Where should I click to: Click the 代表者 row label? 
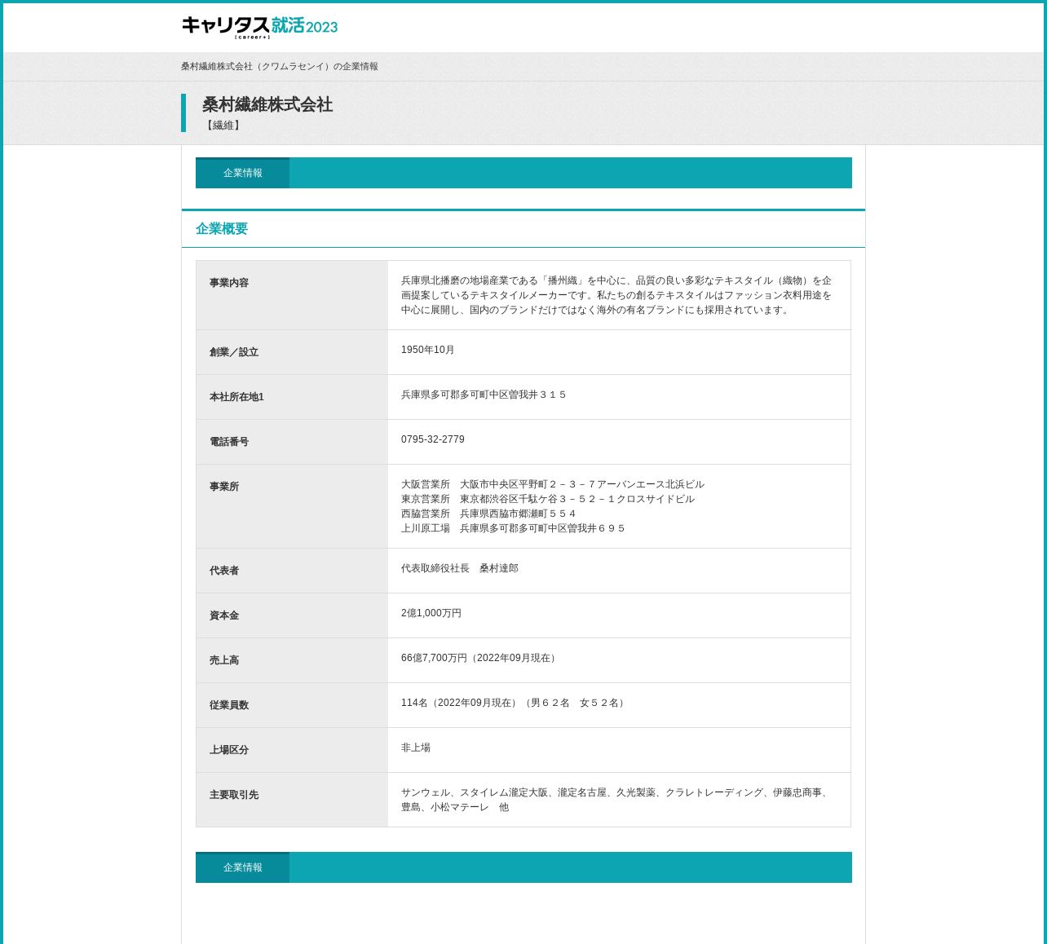(224, 571)
